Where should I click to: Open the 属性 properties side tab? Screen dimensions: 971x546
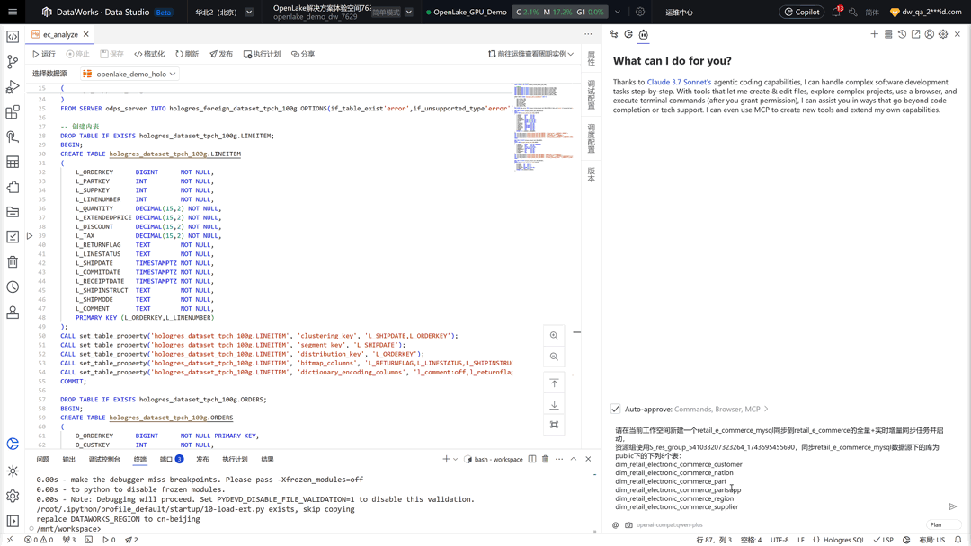pyautogui.click(x=592, y=58)
